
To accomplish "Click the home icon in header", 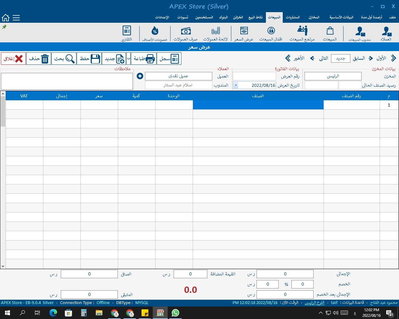I will 6,18.
